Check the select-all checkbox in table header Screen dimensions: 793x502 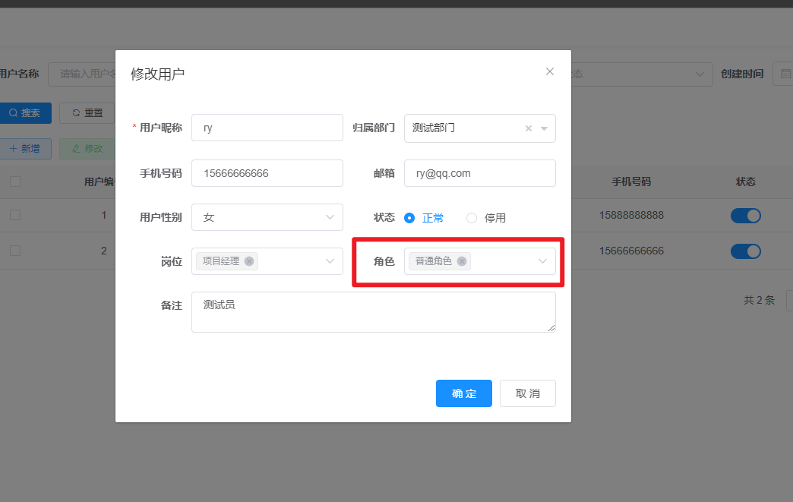pyautogui.click(x=14, y=182)
